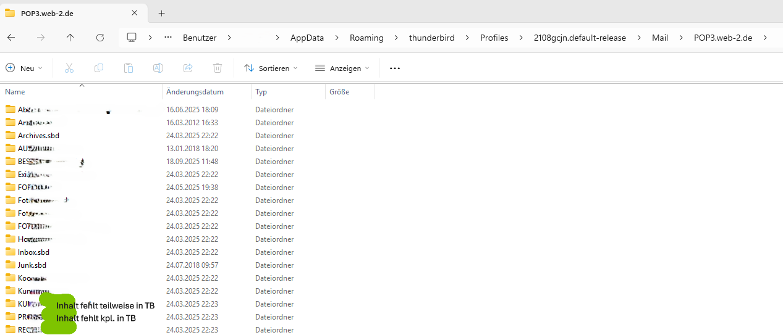The image size is (783, 335).
Task: Click the Back navigation arrow
Action: pyautogui.click(x=11, y=38)
